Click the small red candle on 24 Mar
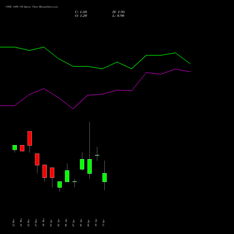 (22, 148)
